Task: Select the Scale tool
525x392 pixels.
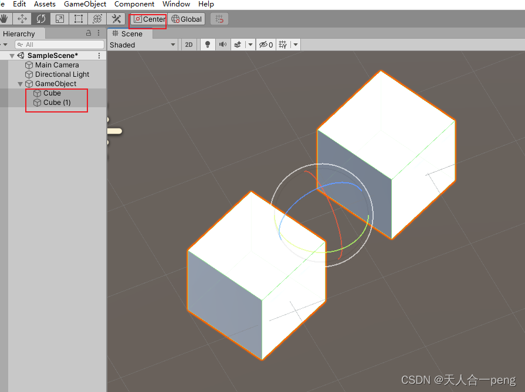Action: pyautogui.click(x=59, y=18)
